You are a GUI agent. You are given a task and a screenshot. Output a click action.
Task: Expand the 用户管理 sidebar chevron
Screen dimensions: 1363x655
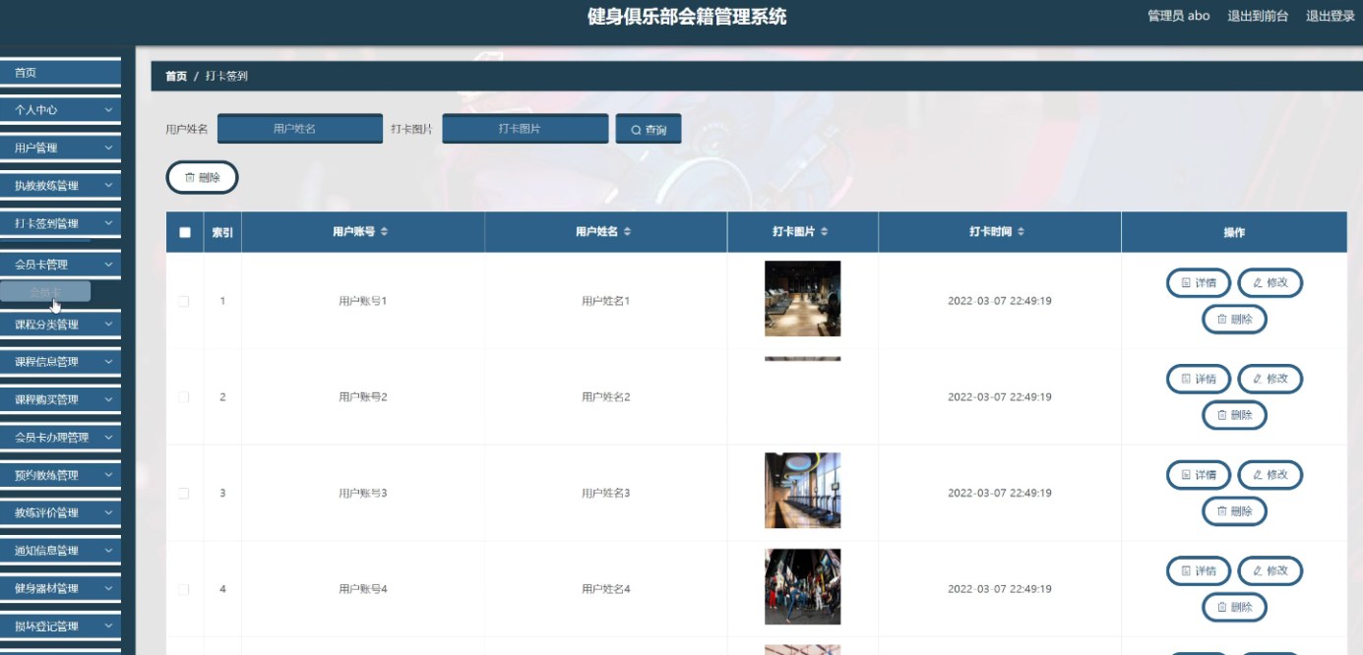(108, 148)
